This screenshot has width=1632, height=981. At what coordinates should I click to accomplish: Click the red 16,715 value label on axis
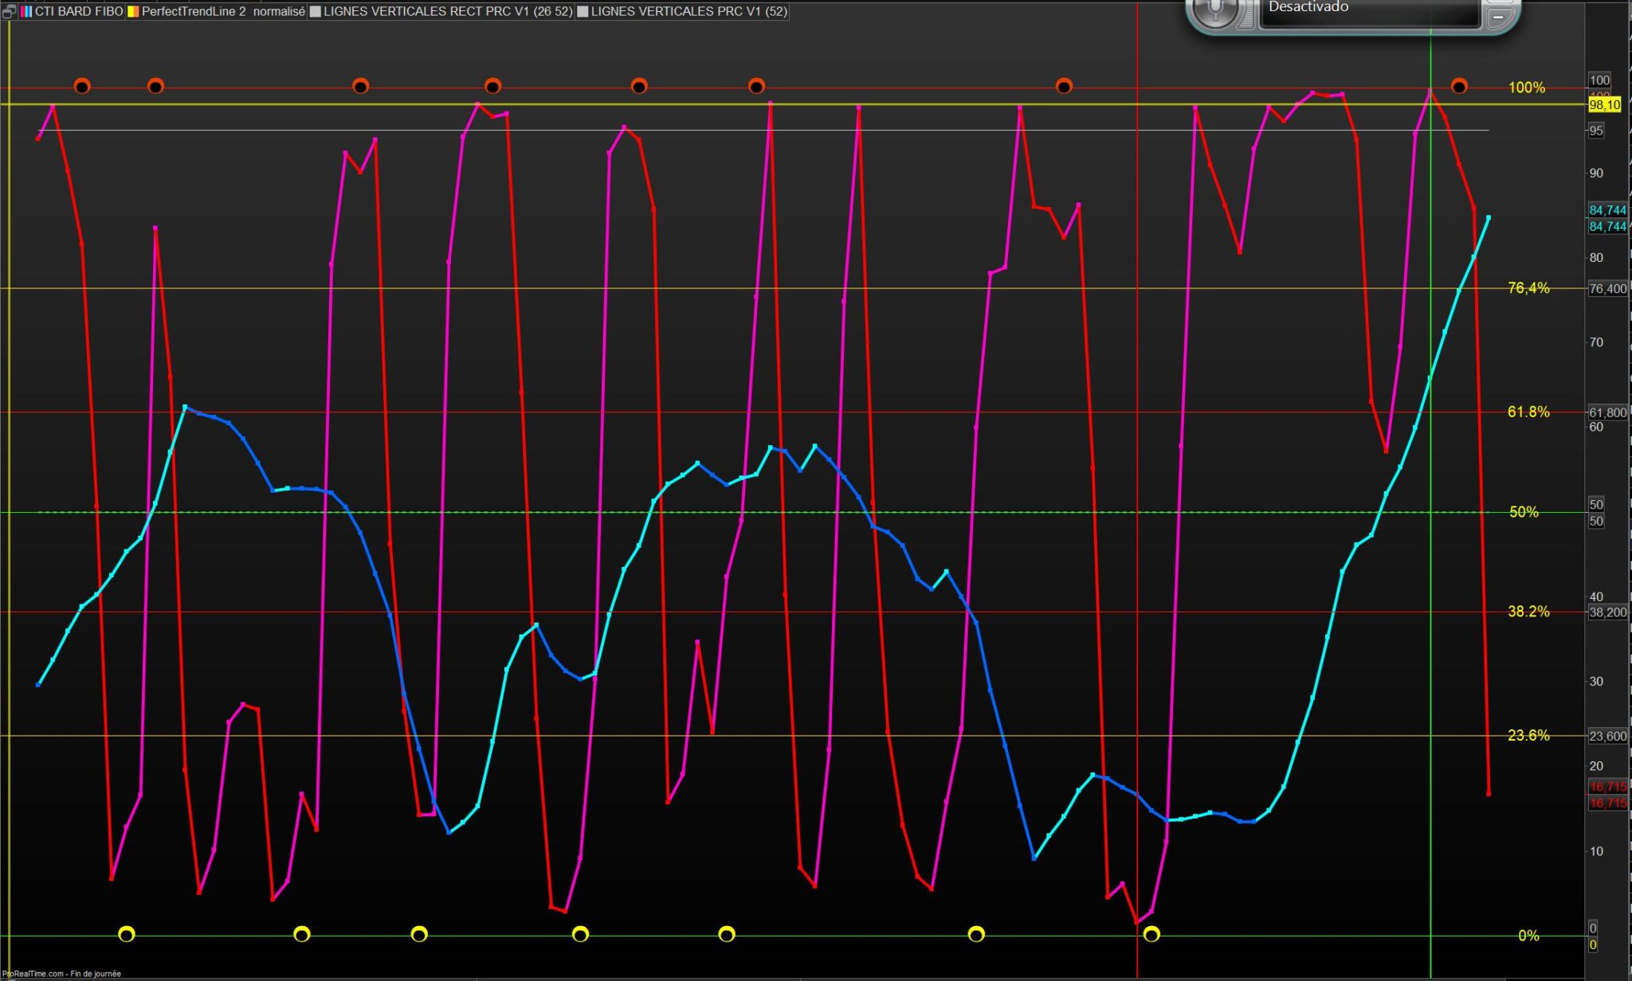1607,787
